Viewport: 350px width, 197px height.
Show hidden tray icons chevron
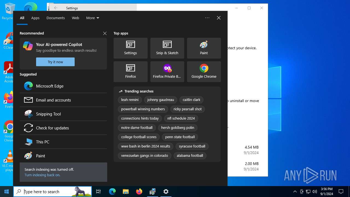[x=295, y=192]
